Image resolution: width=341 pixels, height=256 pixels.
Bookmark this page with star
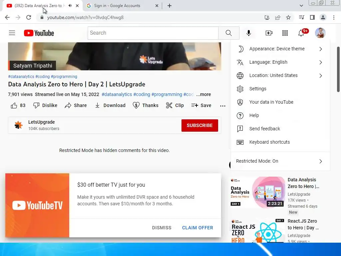tap(288, 17)
